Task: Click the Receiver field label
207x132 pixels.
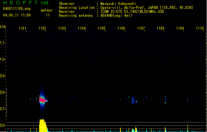Action: pyautogui.click(x=67, y=12)
